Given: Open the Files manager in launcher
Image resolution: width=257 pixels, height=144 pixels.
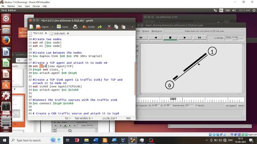Looking at the screenshot, I should (6, 30).
